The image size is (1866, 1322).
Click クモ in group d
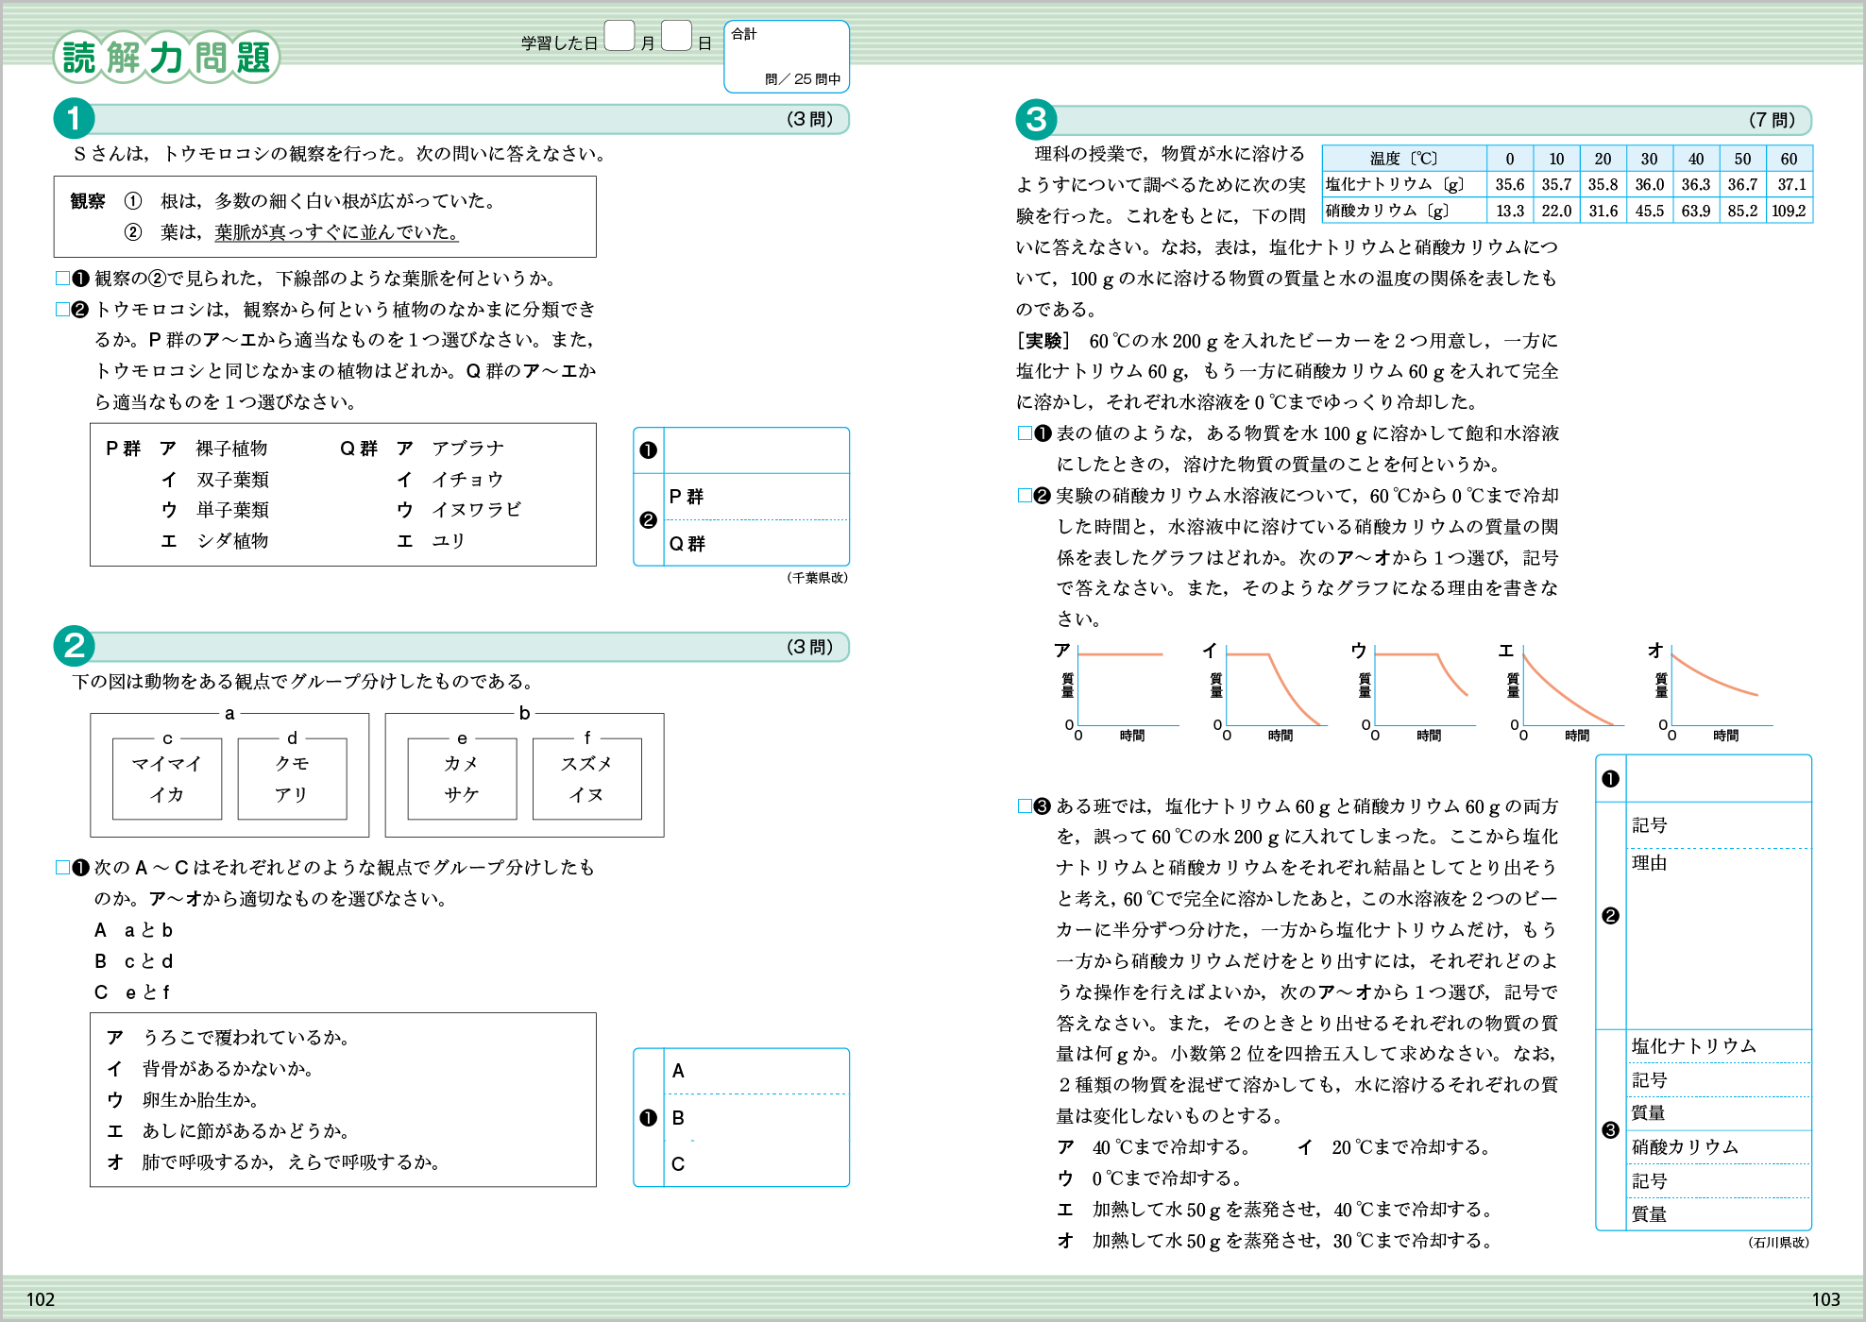point(292,764)
